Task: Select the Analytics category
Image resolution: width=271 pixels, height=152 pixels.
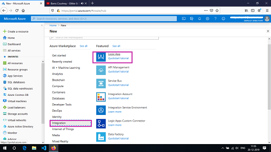Action: coord(58,74)
